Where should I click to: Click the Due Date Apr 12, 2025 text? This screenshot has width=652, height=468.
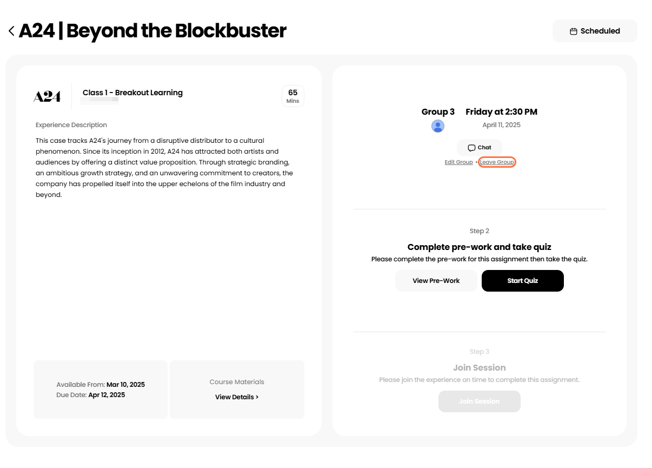(x=91, y=395)
